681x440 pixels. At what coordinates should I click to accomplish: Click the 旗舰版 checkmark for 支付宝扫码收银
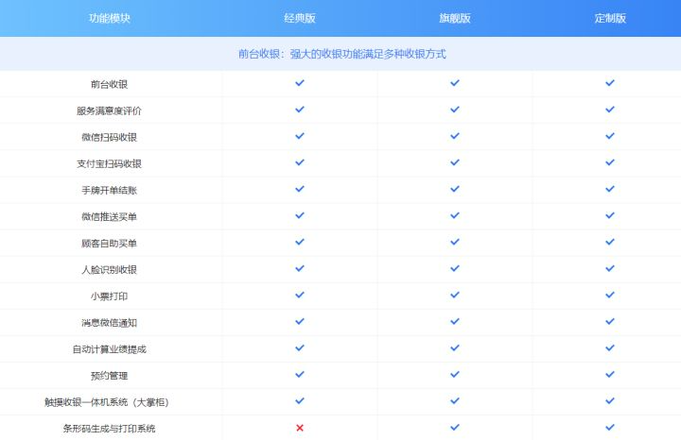coord(455,162)
